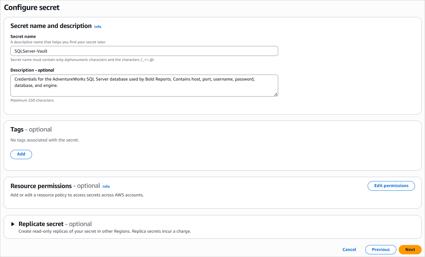The image size is (425, 257).
Task: Proceed by clicking the Next button
Action: [x=410, y=249]
